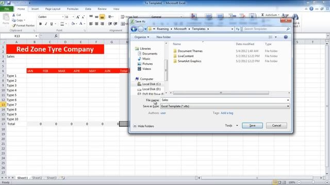Click the Insert Worksheet tab icon

tap(63, 178)
